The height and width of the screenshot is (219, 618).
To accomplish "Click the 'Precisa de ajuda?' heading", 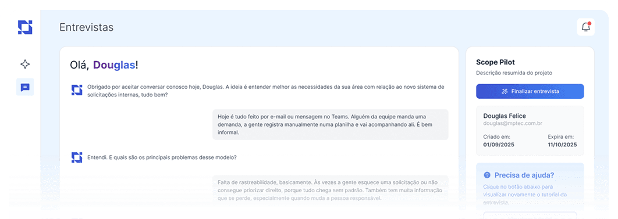I will point(524,175).
